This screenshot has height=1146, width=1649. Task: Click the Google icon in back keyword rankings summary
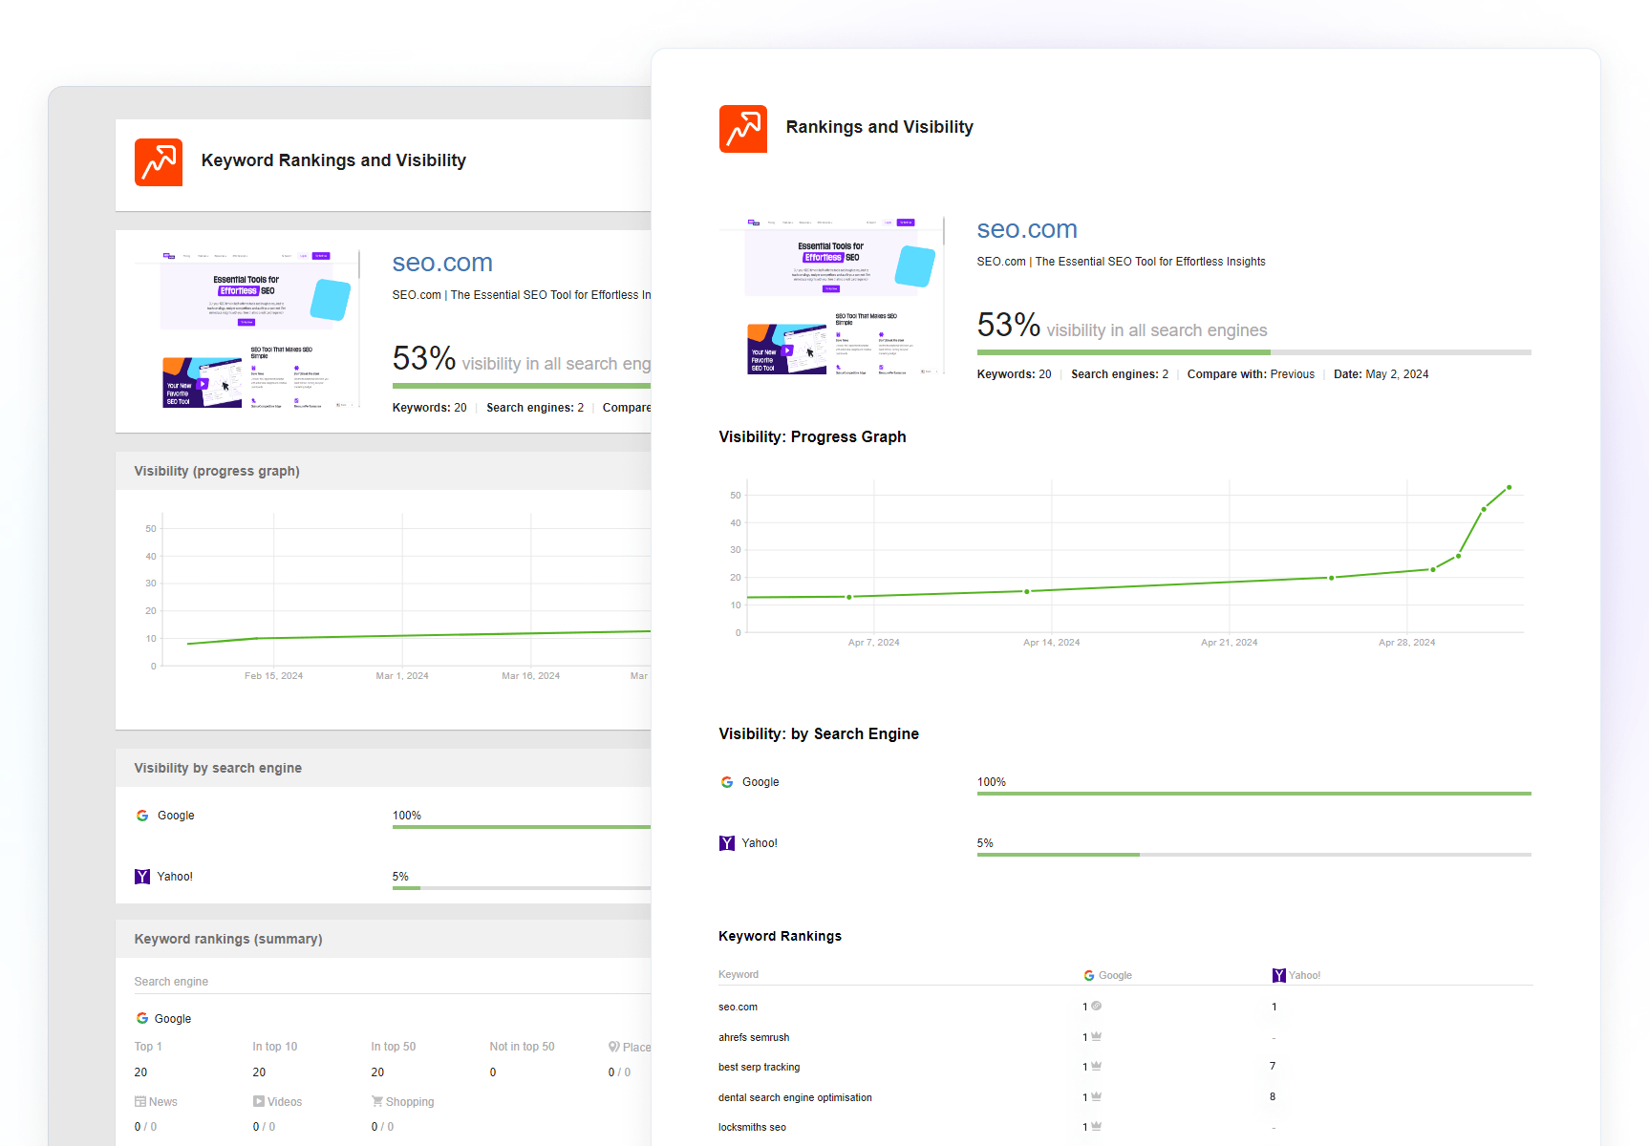[142, 1019]
